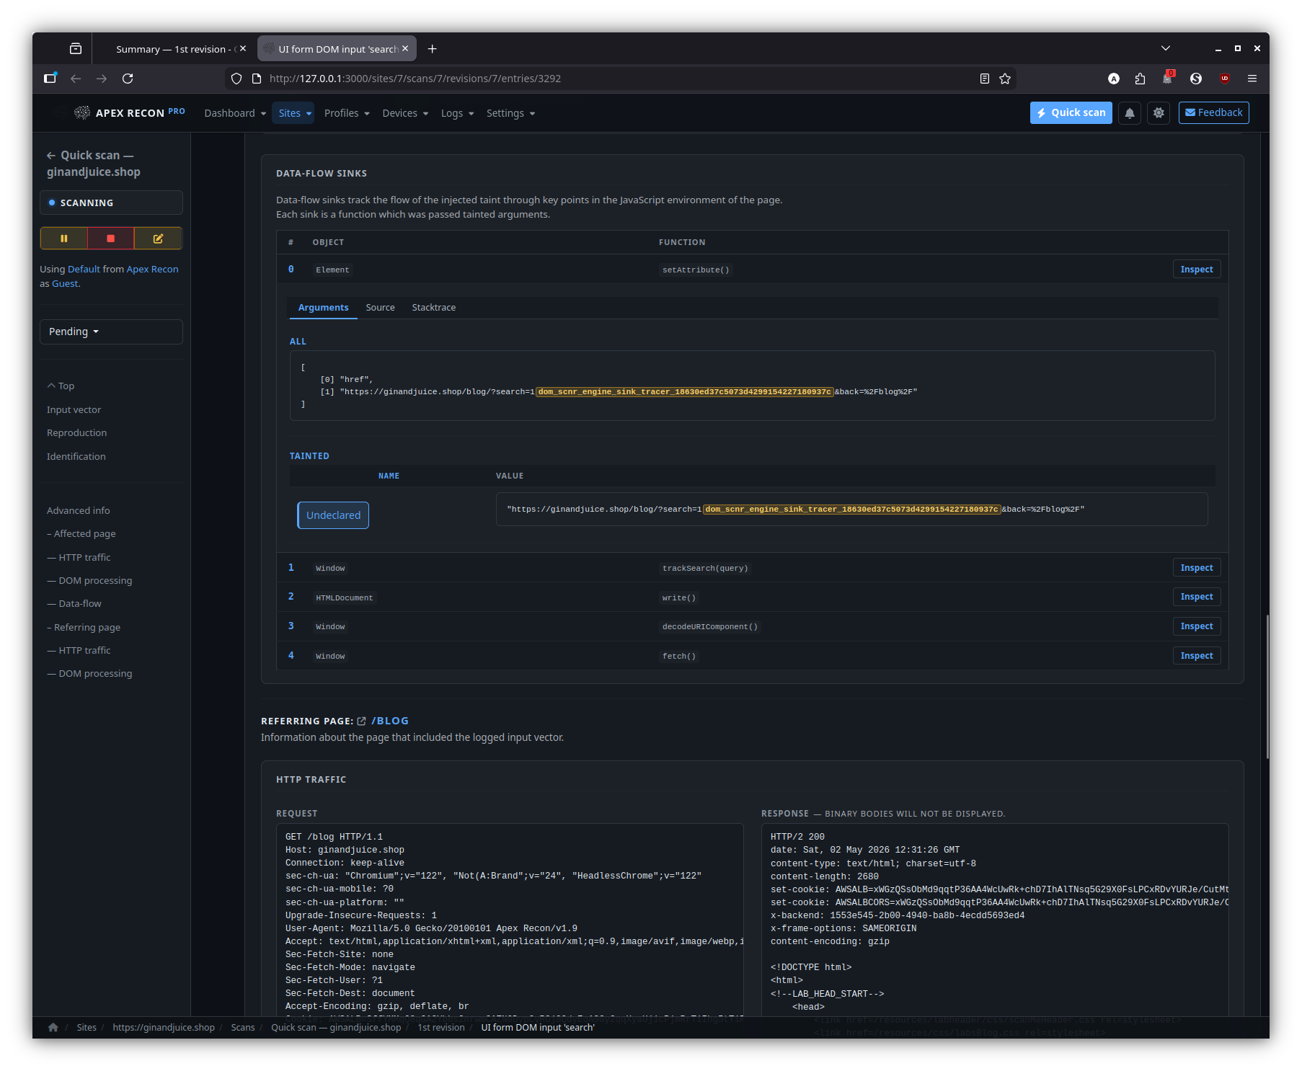Screen dimensions: 1302x1071
Task: Bookmark this page with star
Action: click(1005, 79)
